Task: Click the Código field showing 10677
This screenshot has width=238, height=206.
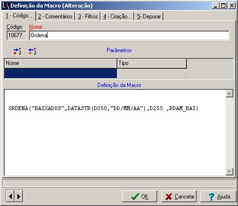Action: [x=16, y=35]
